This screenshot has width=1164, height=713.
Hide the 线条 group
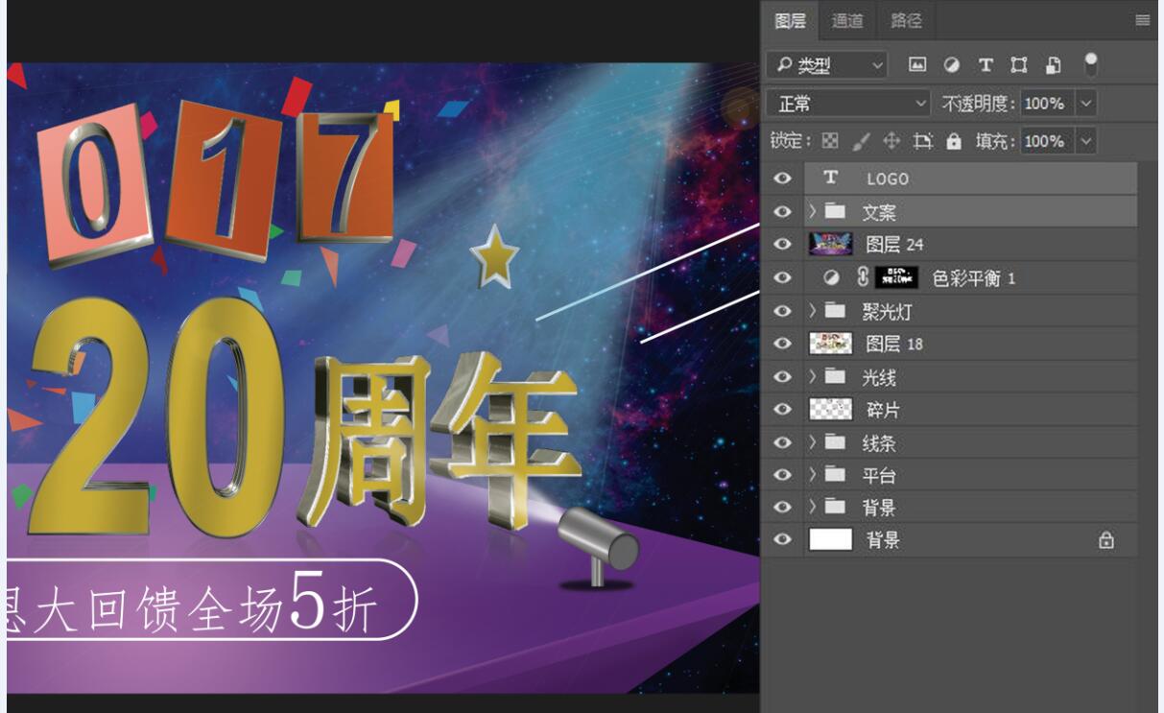(x=783, y=442)
